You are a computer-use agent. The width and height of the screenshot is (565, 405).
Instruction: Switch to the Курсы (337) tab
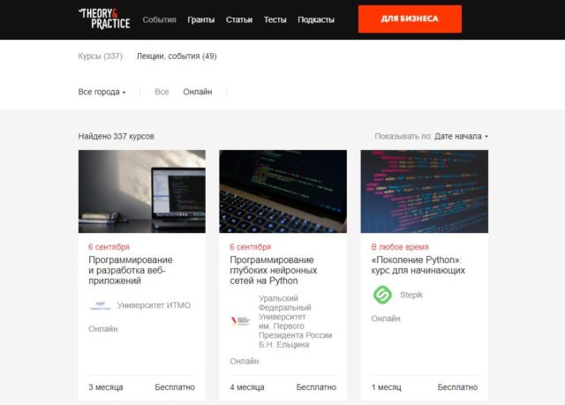(100, 56)
